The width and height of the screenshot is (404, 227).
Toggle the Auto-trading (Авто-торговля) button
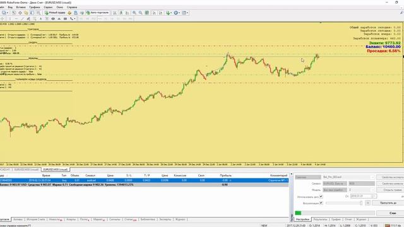[x=98, y=13]
